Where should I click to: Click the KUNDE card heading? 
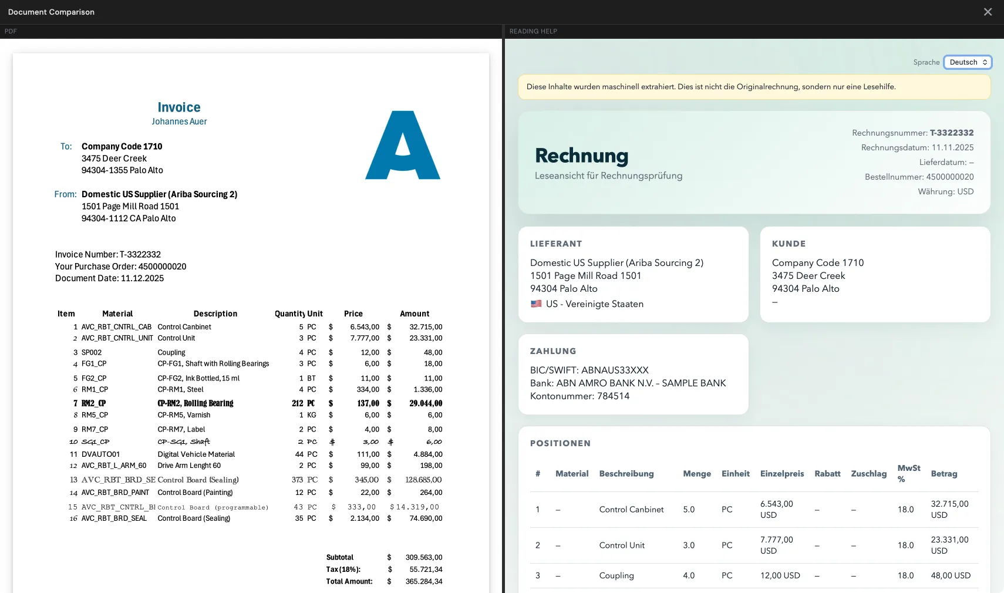click(789, 244)
